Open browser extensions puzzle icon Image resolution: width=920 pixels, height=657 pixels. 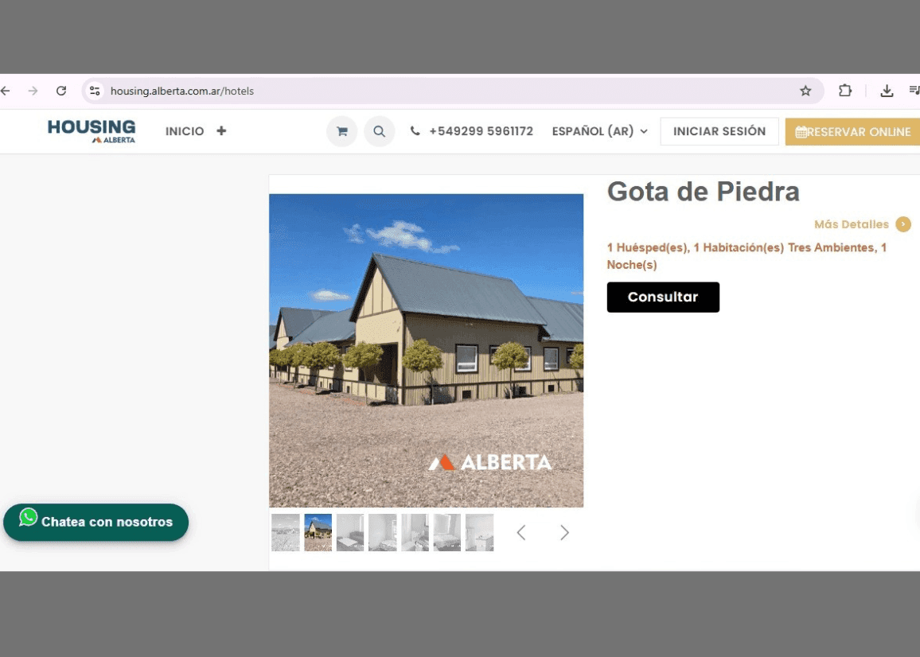(845, 91)
